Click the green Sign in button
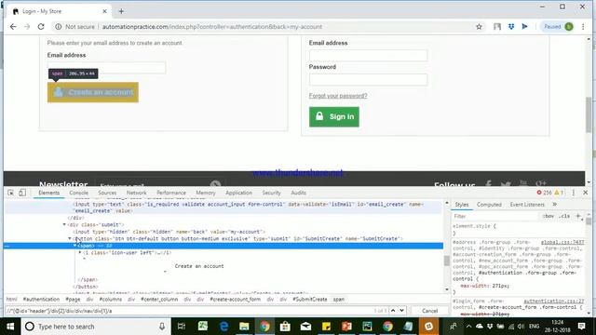The image size is (596, 335). (x=334, y=116)
